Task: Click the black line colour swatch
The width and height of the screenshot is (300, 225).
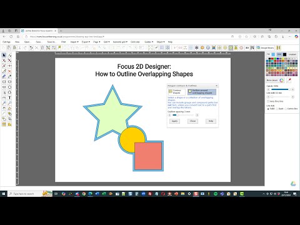Action: click(284, 54)
